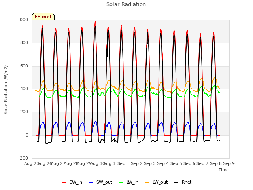
Task: Click the orange LW_out legend color marker
Action: (x=147, y=183)
